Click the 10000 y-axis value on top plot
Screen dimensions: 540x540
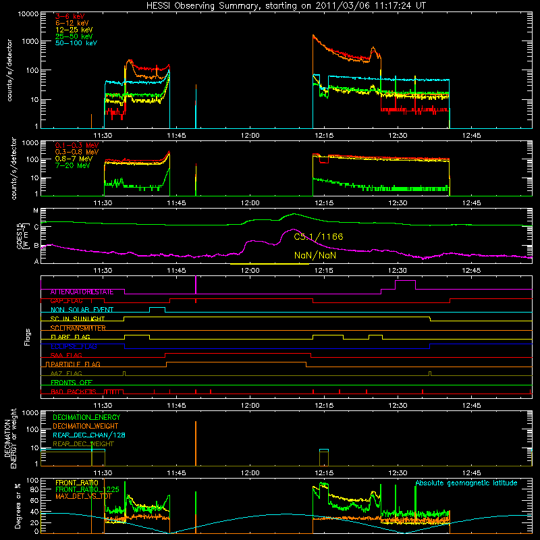(x=28, y=14)
